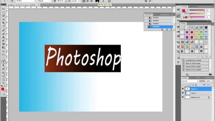Hide Layer 1 with its eye icon
The width and height of the screenshot is (215, 121).
pyautogui.click(x=183, y=93)
